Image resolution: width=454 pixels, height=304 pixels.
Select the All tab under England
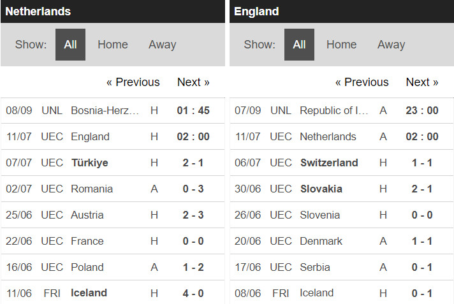pyautogui.click(x=299, y=45)
